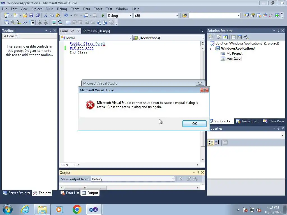Open Show output from Debug dropdown

coord(173,179)
